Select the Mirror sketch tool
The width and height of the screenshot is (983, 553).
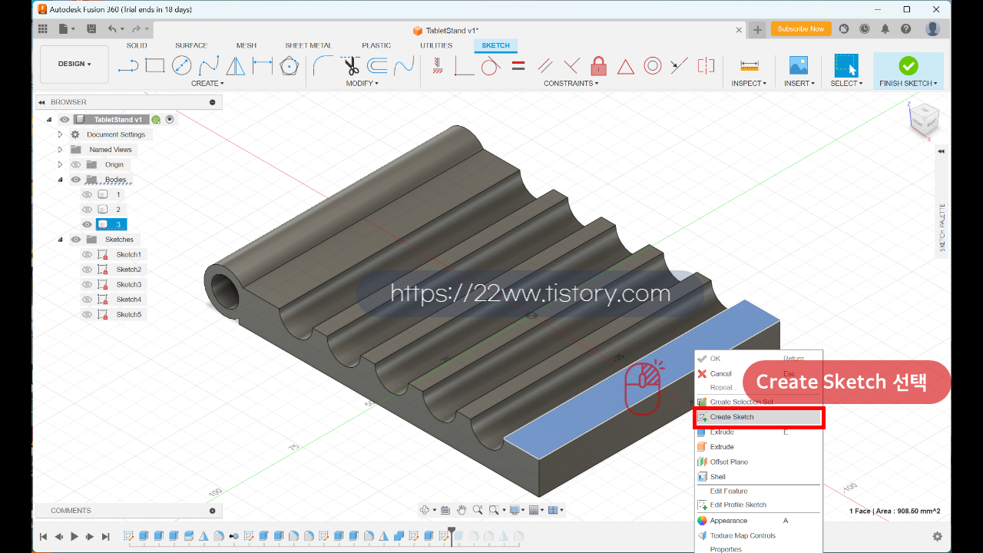236,66
